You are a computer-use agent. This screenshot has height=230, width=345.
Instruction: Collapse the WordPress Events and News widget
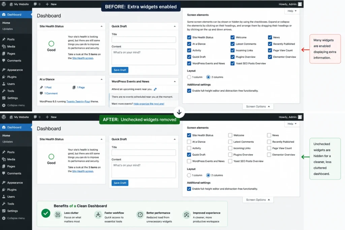click(175, 81)
